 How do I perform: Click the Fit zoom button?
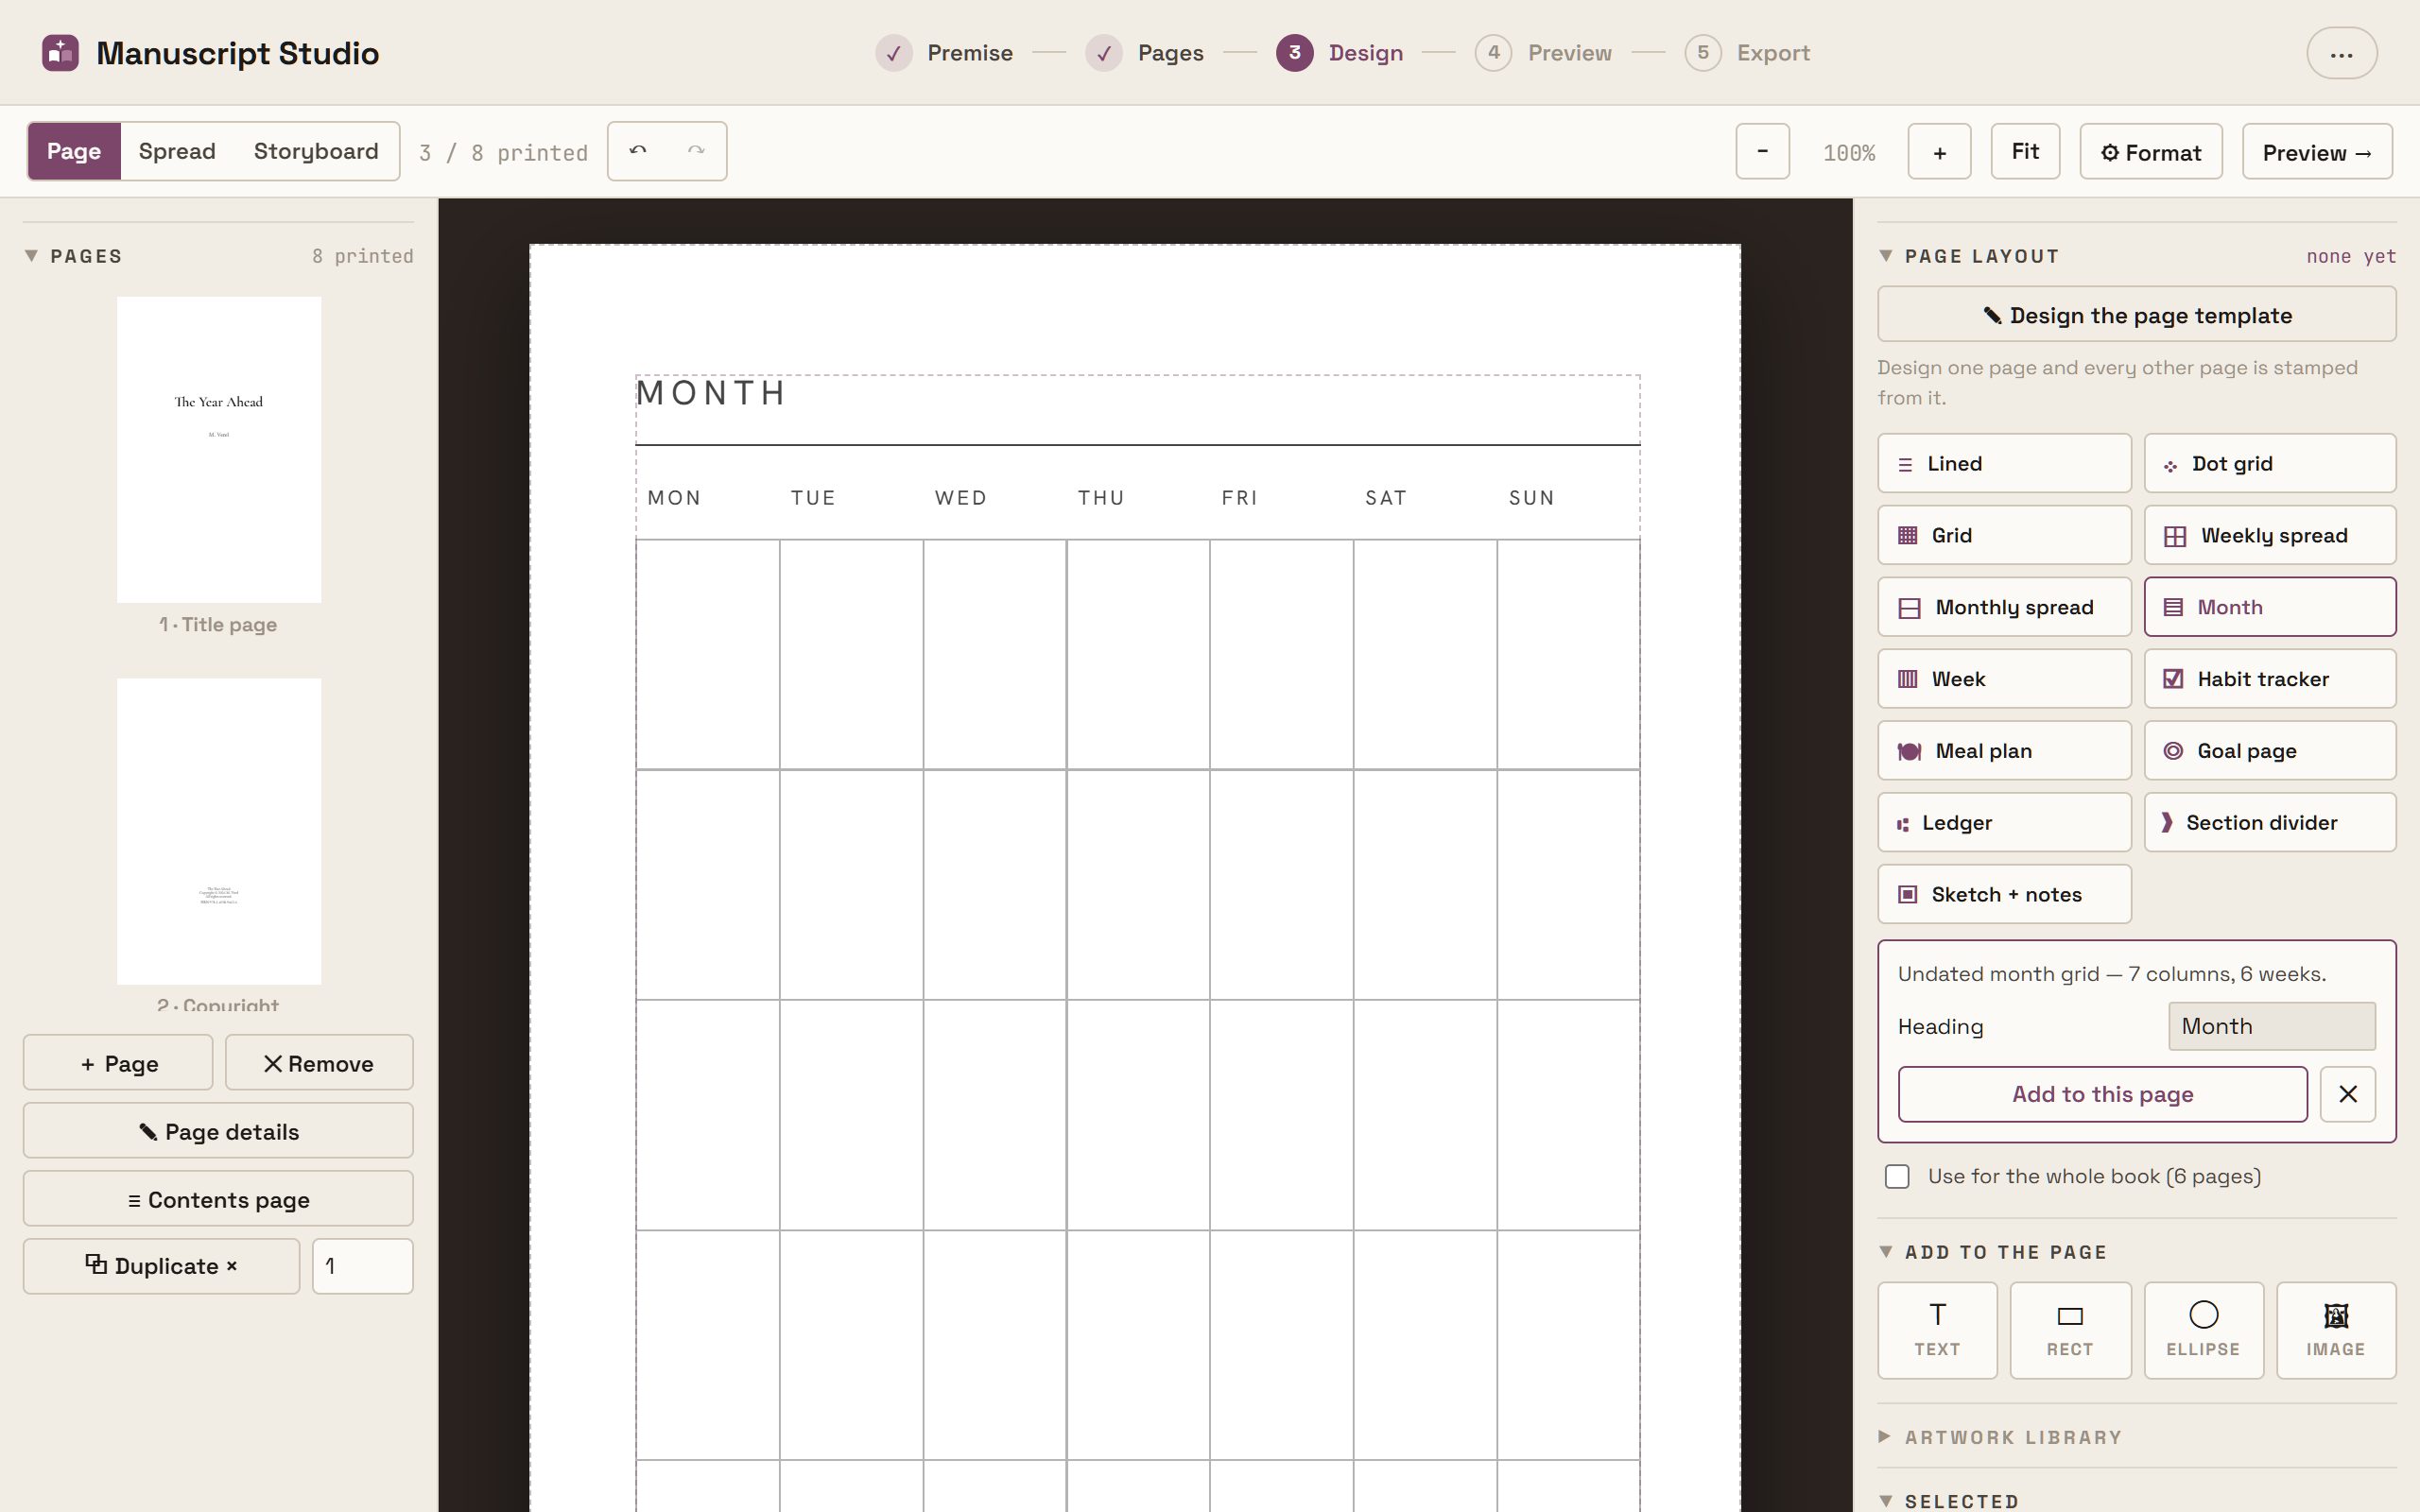tap(2025, 152)
